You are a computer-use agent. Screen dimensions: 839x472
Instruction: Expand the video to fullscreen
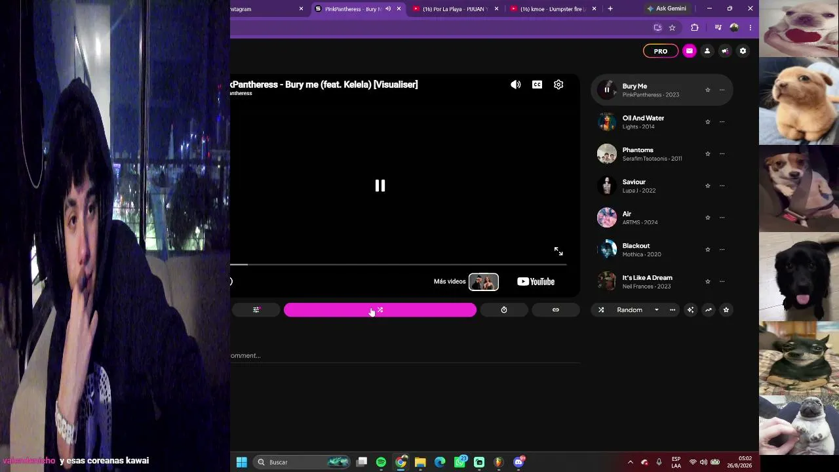click(558, 251)
